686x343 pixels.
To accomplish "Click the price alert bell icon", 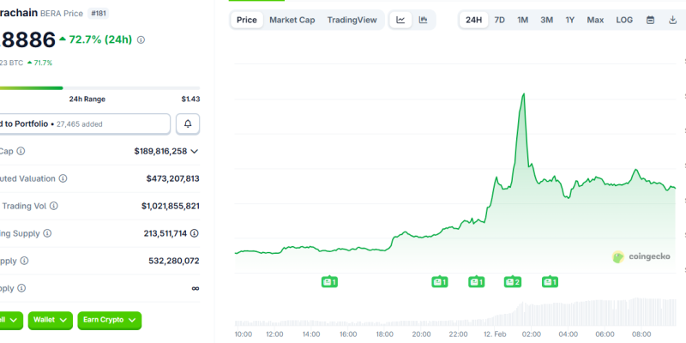I will pyautogui.click(x=188, y=124).
